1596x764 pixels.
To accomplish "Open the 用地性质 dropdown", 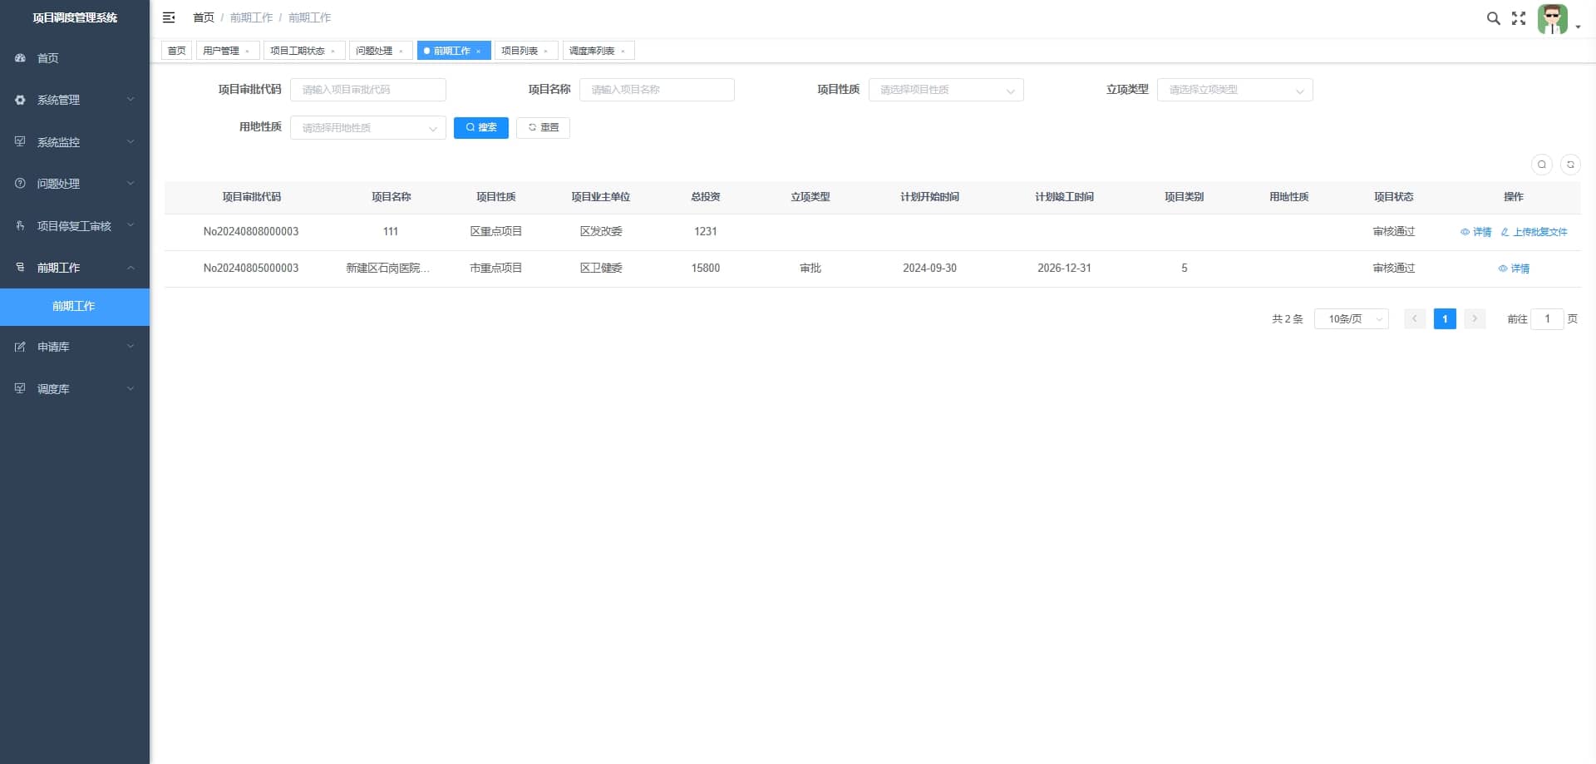I will [368, 128].
